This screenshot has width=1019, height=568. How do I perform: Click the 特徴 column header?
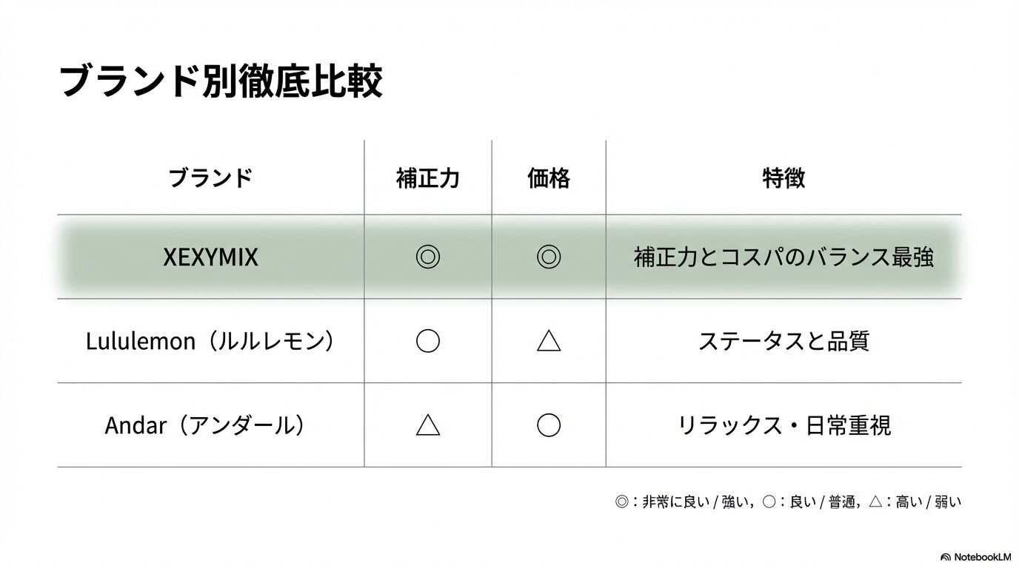tap(784, 178)
